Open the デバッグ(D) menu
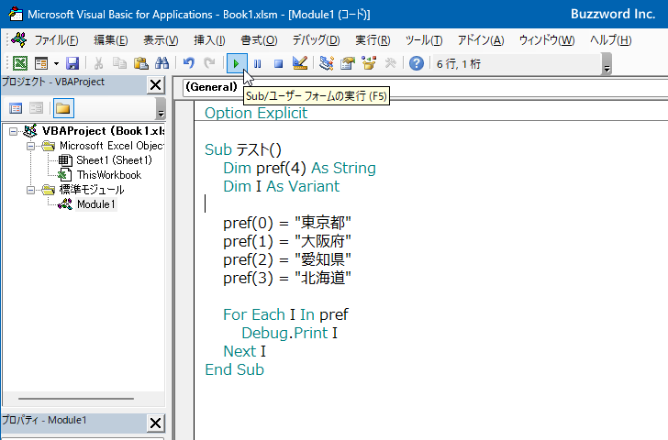This screenshot has width=668, height=440. click(316, 40)
